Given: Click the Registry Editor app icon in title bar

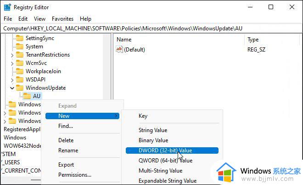Looking at the screenshot, I should pyautogui.click(x=7, y=7).
